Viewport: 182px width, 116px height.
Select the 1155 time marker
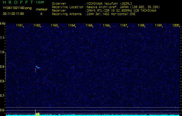coord(89,26)
